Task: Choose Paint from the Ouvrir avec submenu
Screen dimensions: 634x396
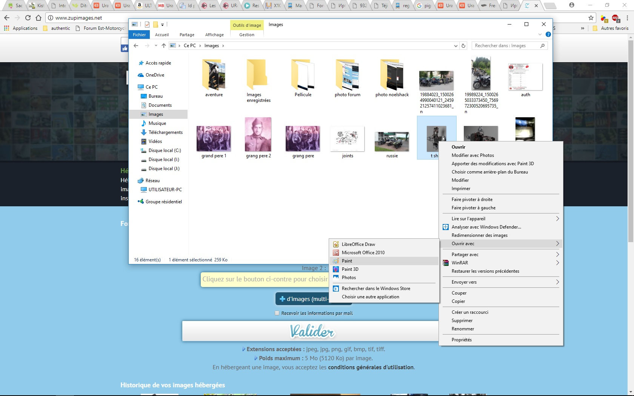Action: click(x=384, y=261)
